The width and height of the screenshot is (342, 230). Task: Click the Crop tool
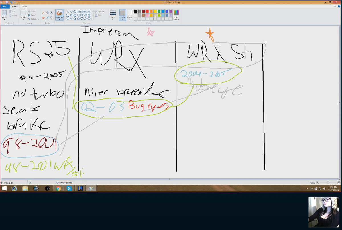click(32, 11)
